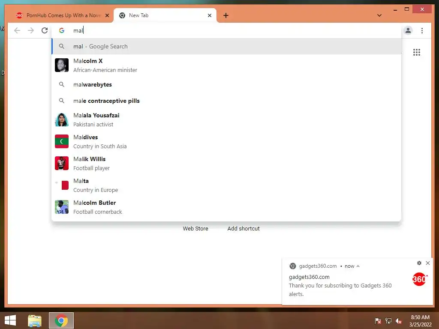Click the Chrome taskbar icon
Screen dimensions: 439x329
click(x=61, y=320)
